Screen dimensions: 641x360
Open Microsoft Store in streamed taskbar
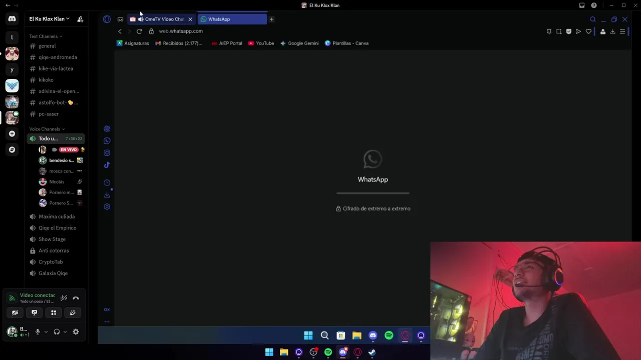click(x=341, y=335)
